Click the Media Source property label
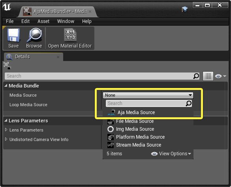 (x=23, y=95)
